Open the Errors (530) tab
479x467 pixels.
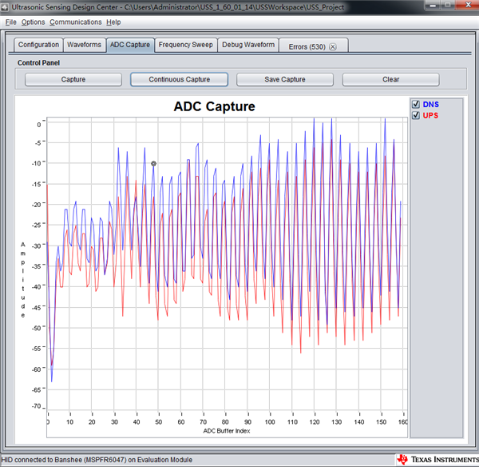[x=307, y=47]
